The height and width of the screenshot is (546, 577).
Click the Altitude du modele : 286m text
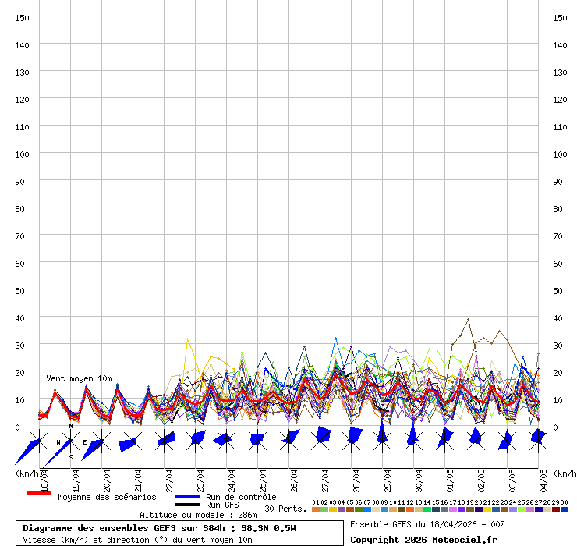click(198, 515)
